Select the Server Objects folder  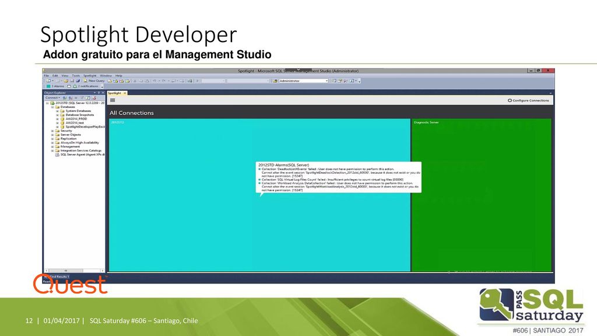coord(68,135)
